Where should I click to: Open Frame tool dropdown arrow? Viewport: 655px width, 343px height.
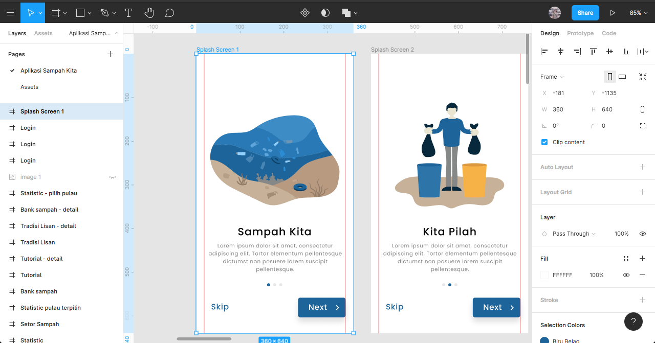click(x=65, y=13)
